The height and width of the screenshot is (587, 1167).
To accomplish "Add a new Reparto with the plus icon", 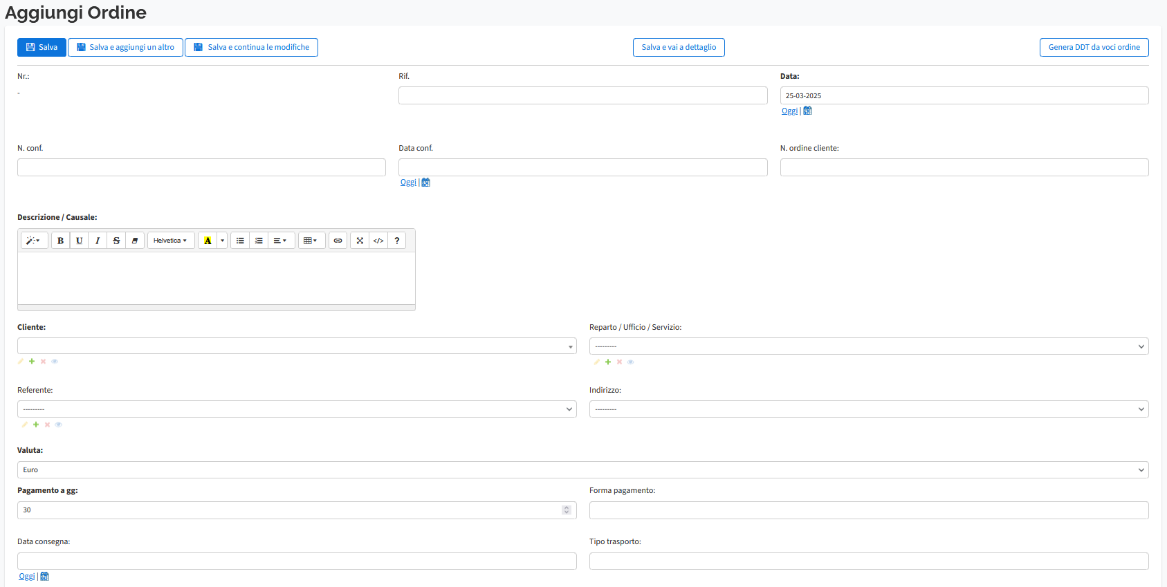I will 608,362.
